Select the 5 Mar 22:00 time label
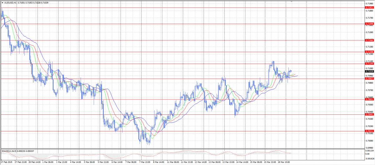Screen dimensions: 375x165 pyautogui.click(x=103, y=163)
